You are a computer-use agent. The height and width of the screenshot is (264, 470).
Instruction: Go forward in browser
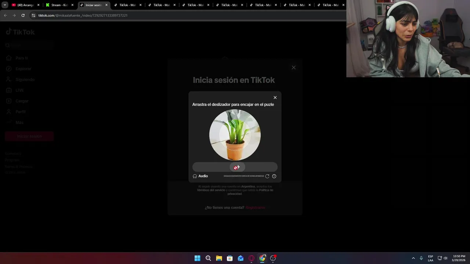point(14,15)
